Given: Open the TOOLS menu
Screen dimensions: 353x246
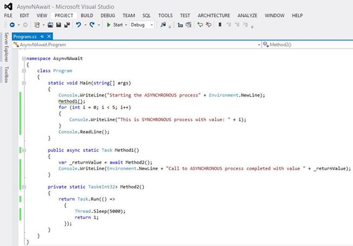Looking at the screenshot, I should point(165,16).
